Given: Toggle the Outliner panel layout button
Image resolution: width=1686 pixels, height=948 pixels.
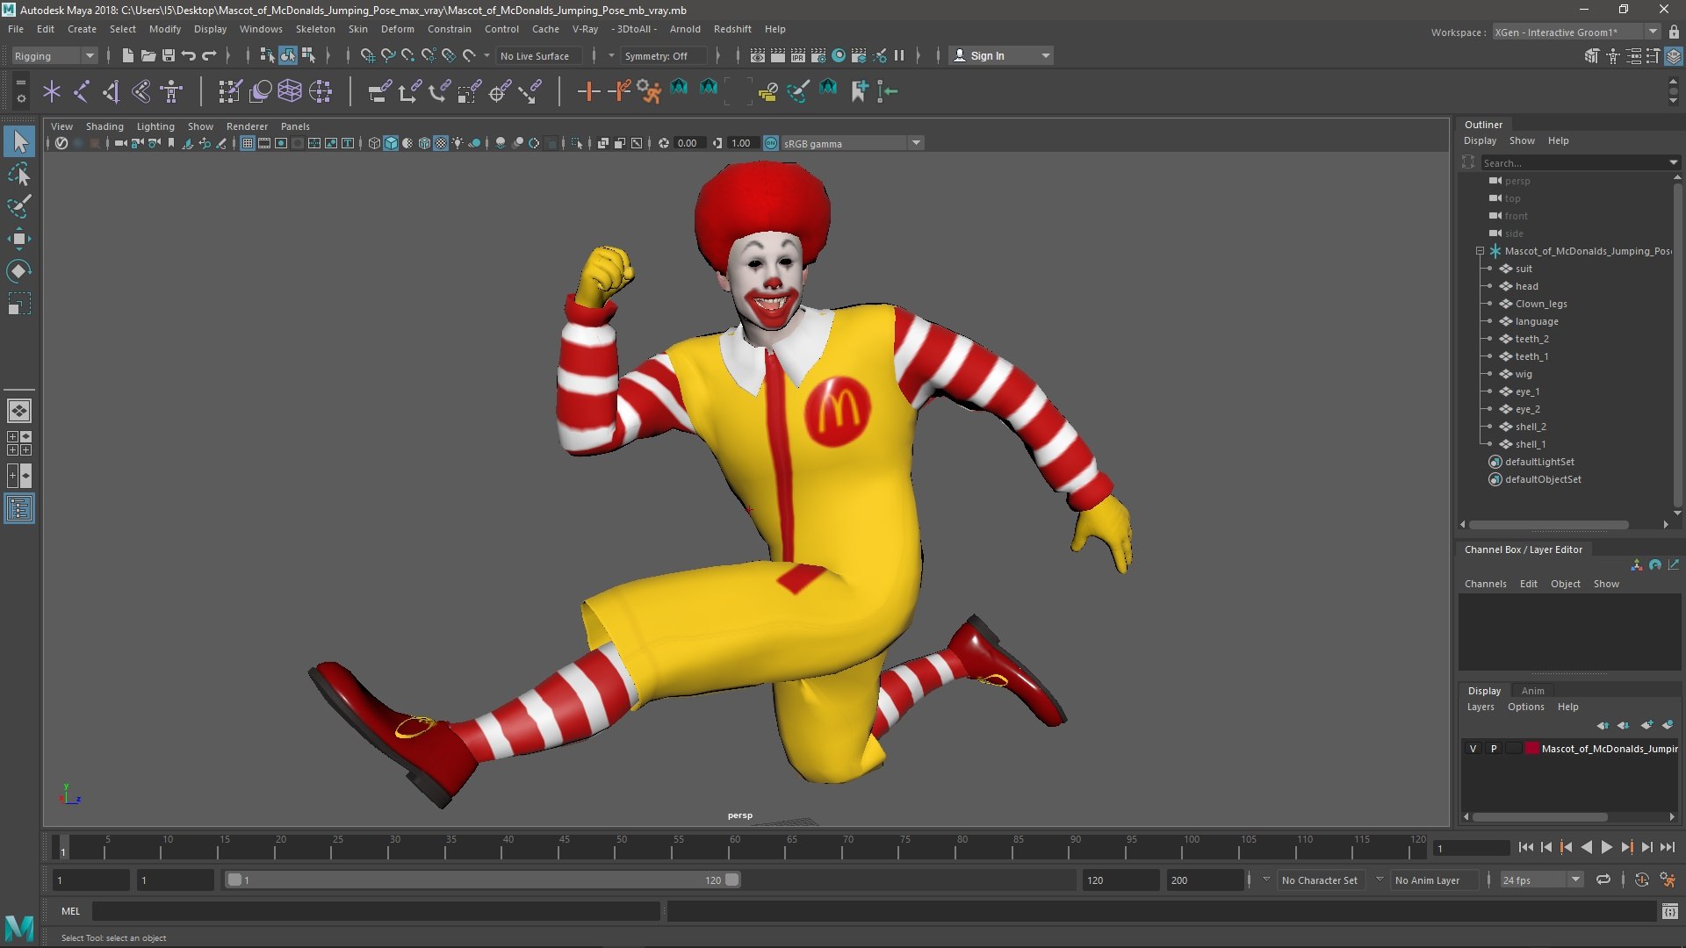Looking at the screenshot, I should [x=19, y=508].
